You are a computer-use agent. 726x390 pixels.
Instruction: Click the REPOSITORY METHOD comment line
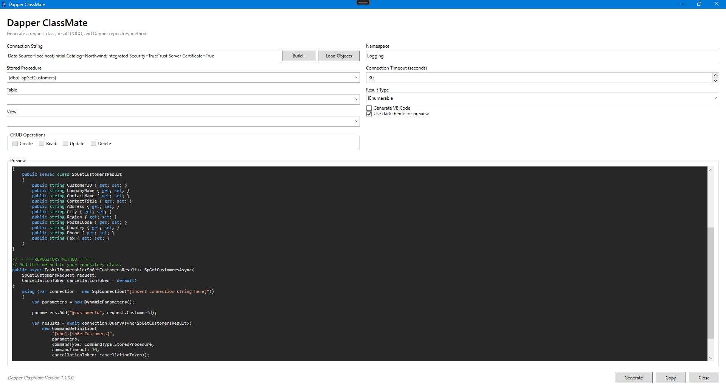pos(52,259)
